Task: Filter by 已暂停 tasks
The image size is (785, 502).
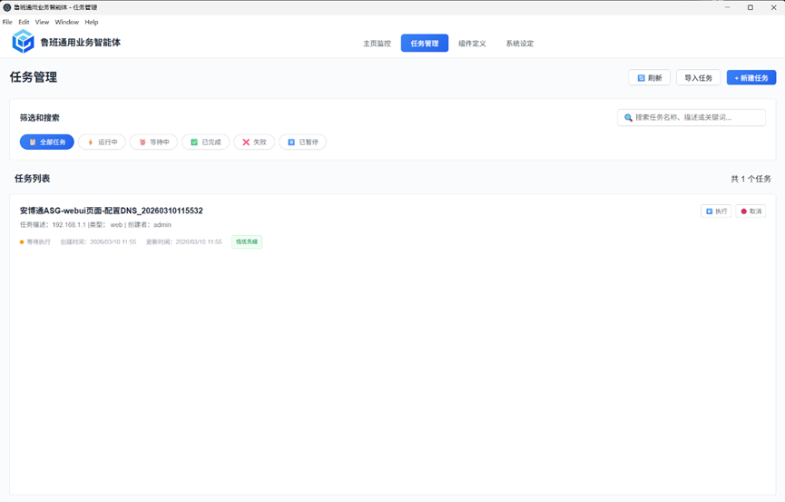Action: point(302,143)
